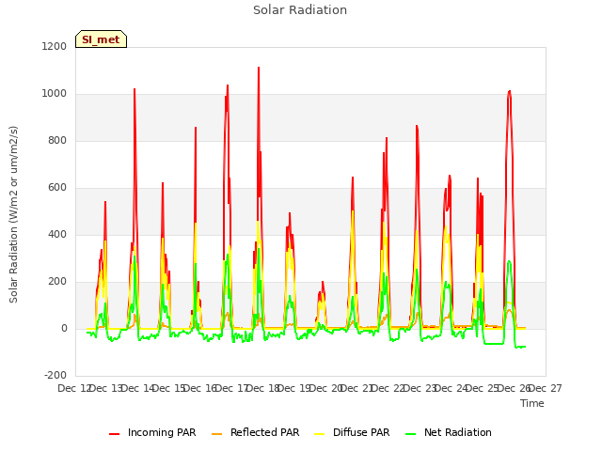The width and height of the screenshot is (602, 451).
Task: Click the 800 y-axis tick label
Action: (57, 140)
